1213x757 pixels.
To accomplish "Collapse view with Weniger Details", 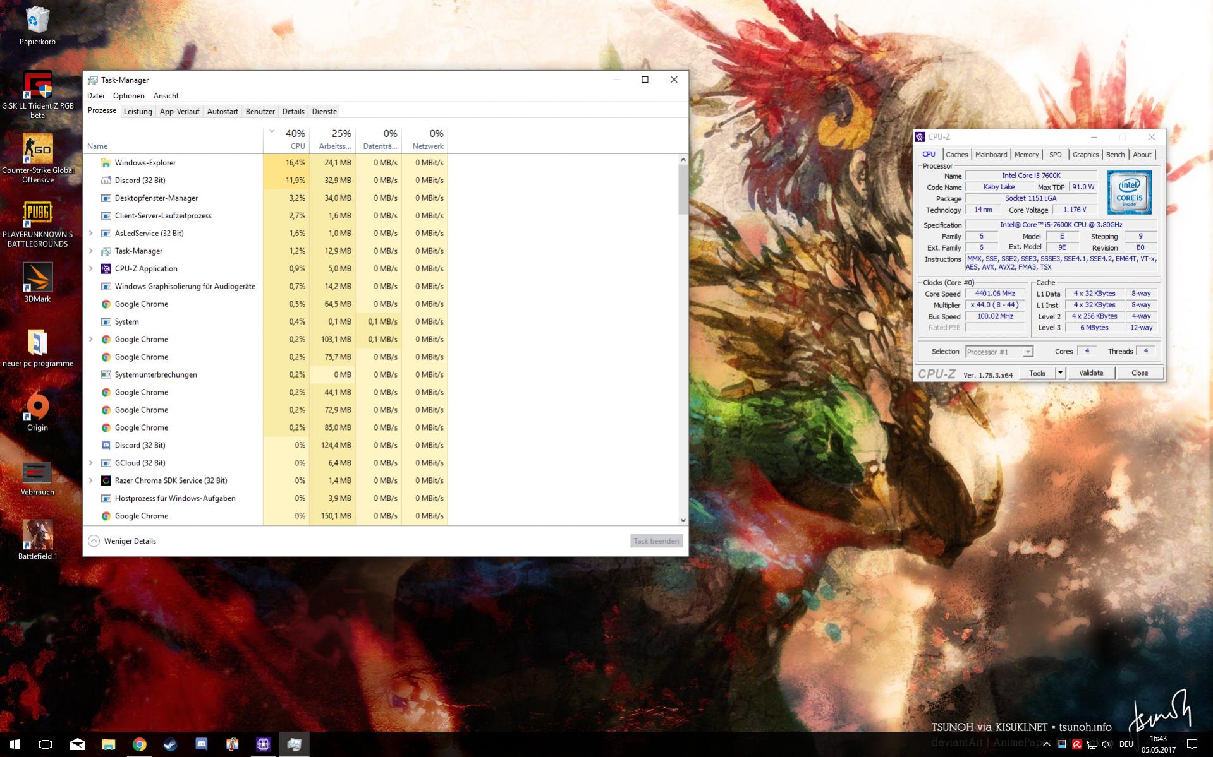I will tap(122, 541).
